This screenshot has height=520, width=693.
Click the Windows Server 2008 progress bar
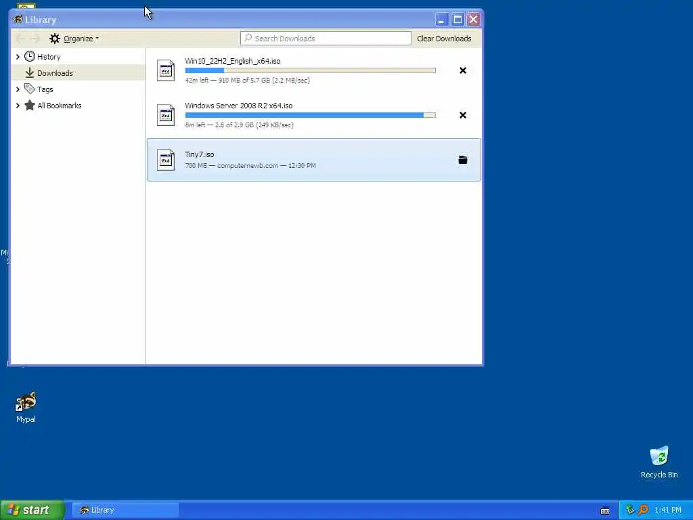[310, 115]
